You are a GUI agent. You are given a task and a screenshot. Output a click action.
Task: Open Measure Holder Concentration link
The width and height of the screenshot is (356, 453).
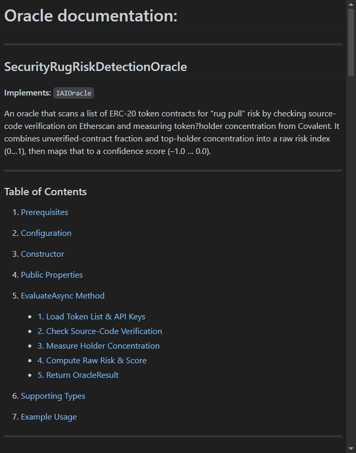[x=99, y=346]
